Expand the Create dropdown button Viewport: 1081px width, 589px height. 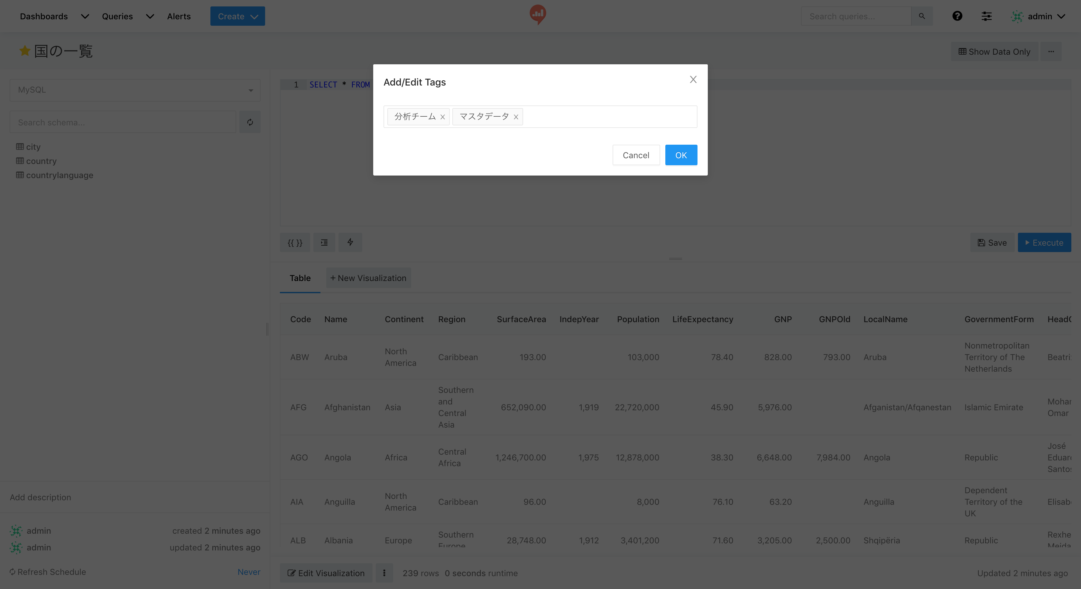(237, 16)
